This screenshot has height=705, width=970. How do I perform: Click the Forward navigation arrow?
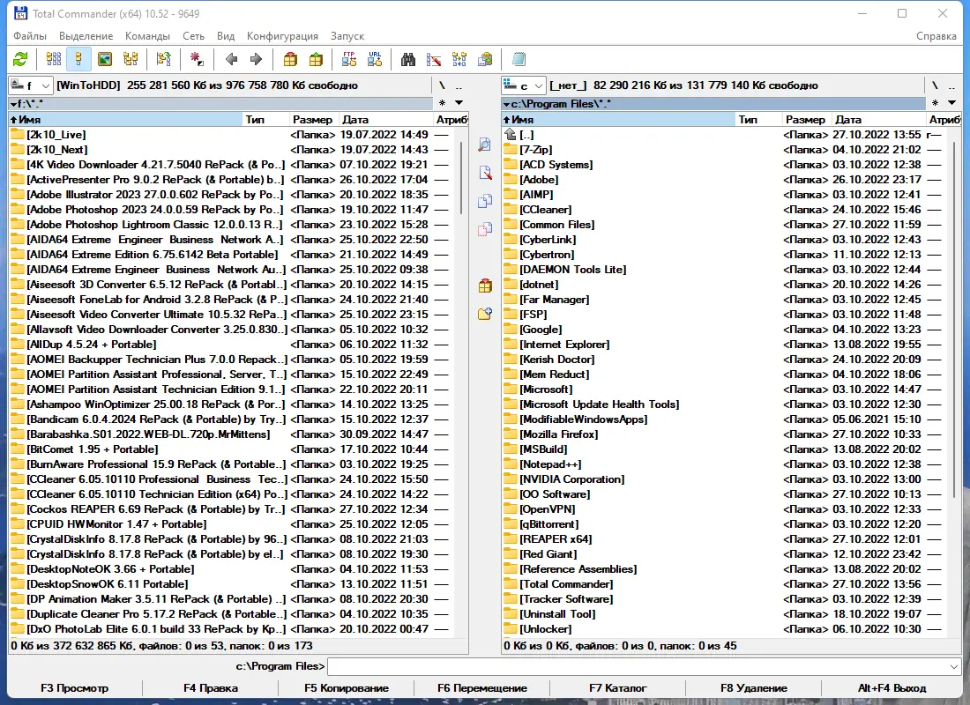(x=256, y=59)
